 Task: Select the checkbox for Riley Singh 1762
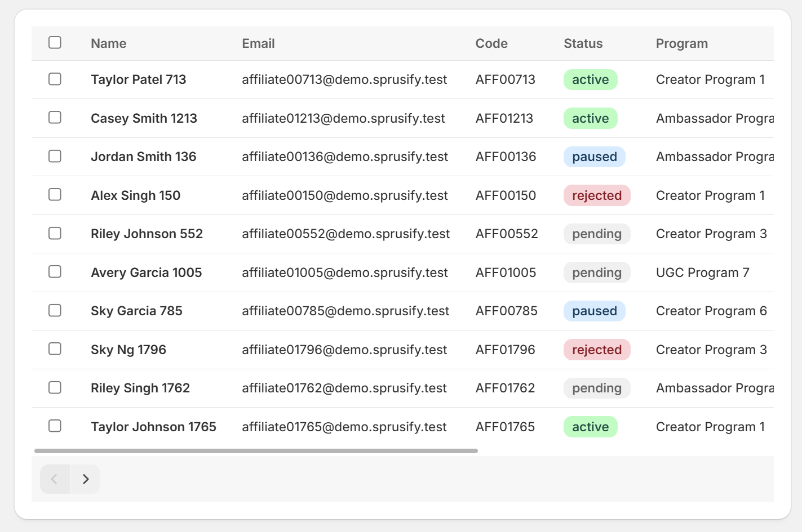point(55,387)
